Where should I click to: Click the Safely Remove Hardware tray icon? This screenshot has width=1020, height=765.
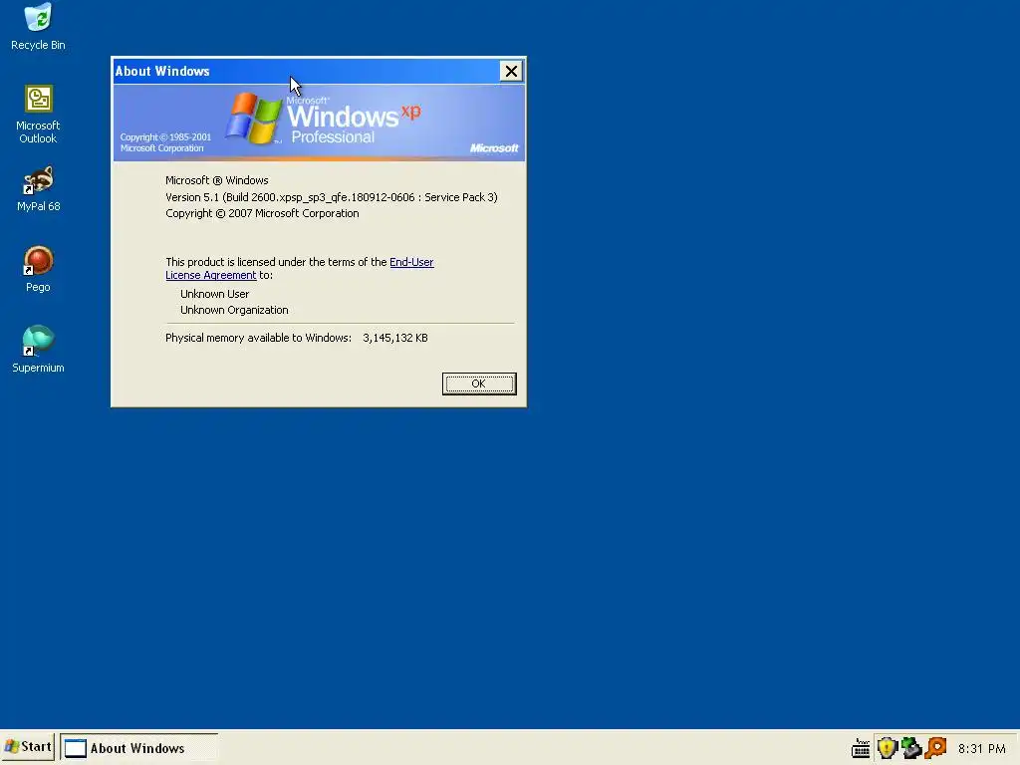[x=911, y=748]
